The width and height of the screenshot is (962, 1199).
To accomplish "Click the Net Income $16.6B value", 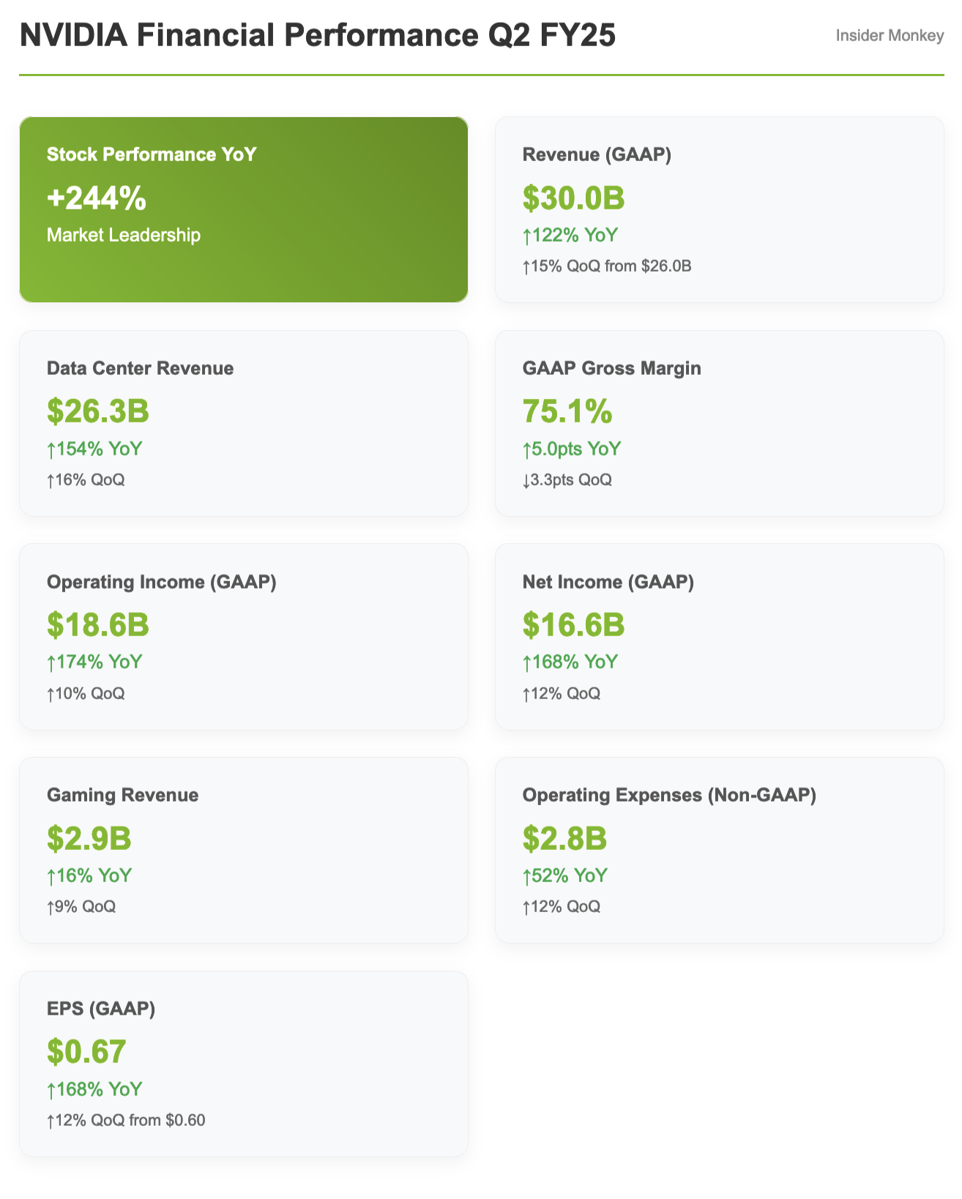I will click(x=573, y=625).
